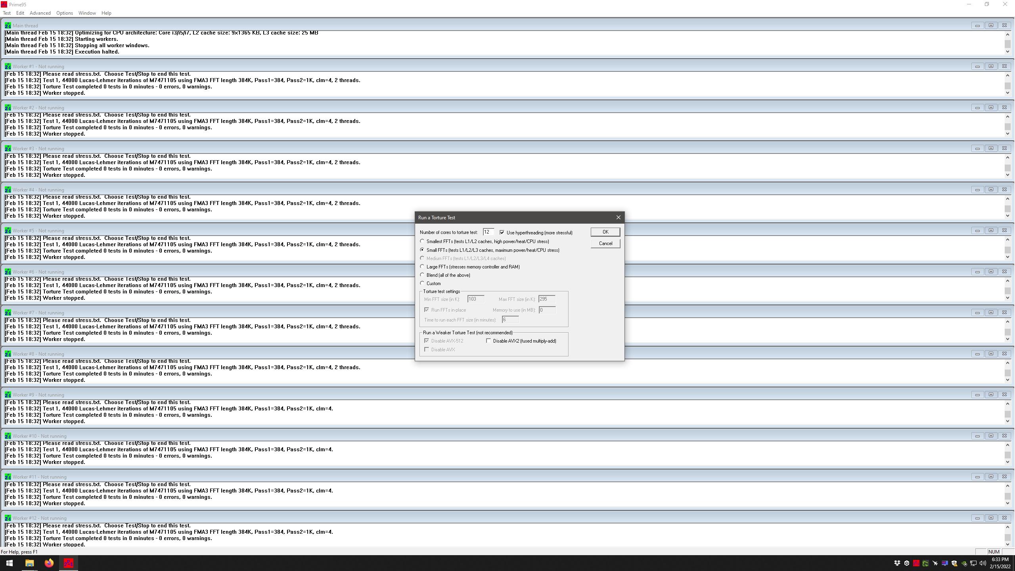The width and height of the screenshot is (1015, 571).
Task: Open File Explorer from the taskbar
Action: click(x=29, y=563)
